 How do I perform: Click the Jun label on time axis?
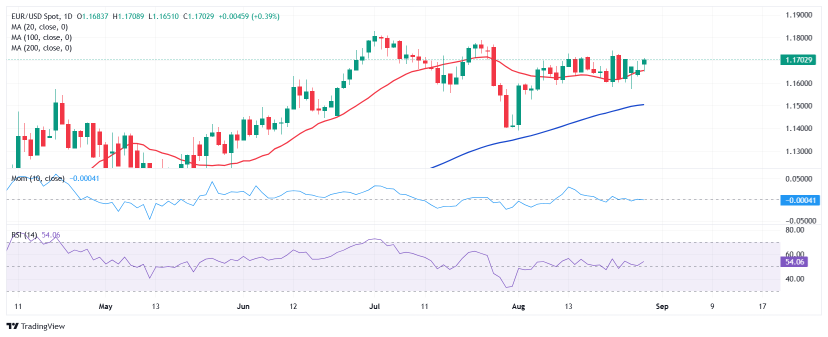tap(243, 306)
